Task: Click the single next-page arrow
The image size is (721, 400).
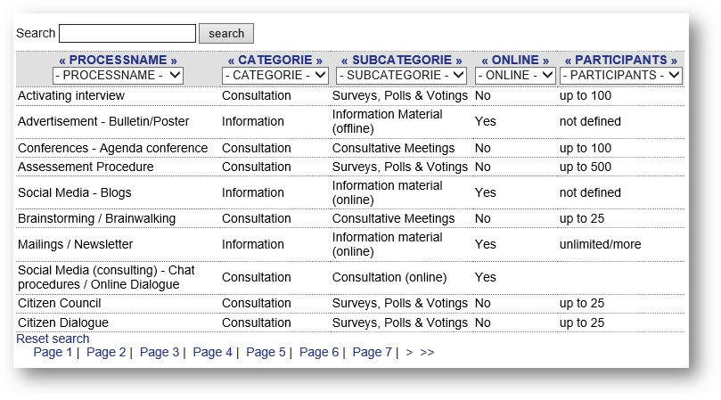Action: (409, 352)
